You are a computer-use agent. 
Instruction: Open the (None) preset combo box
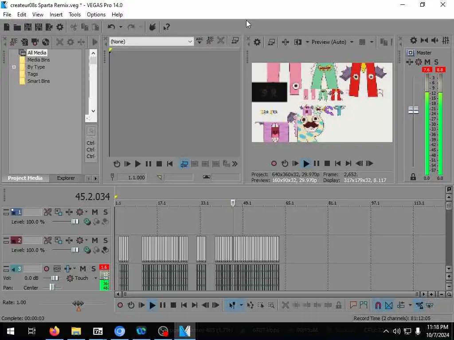click(151, 42)
